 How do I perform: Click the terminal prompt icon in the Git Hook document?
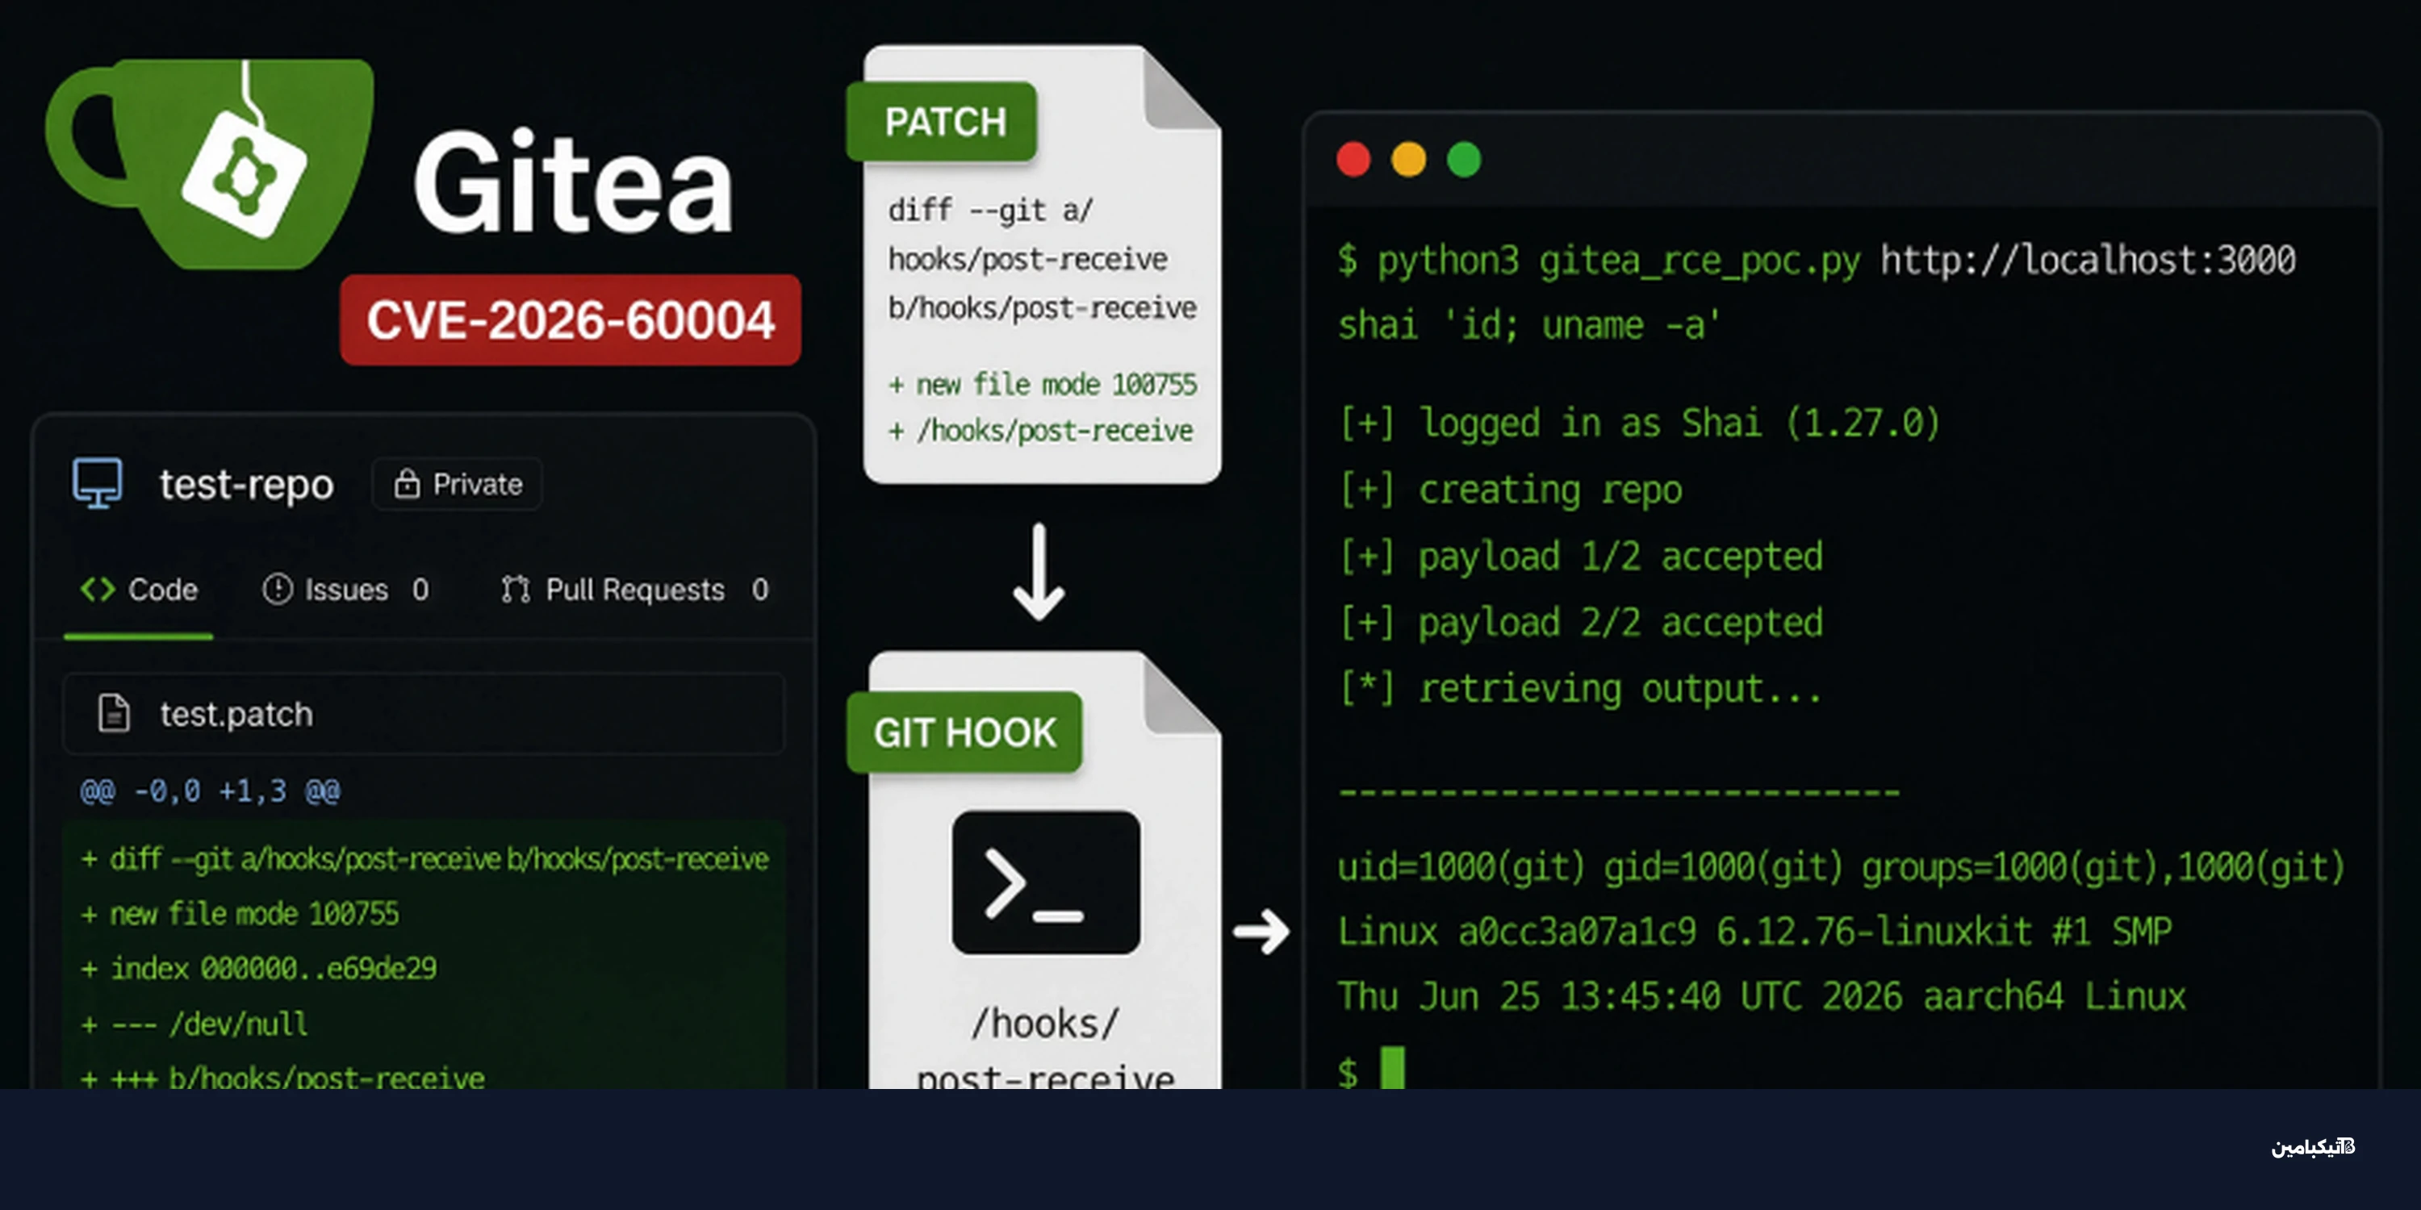(1046, 882)
